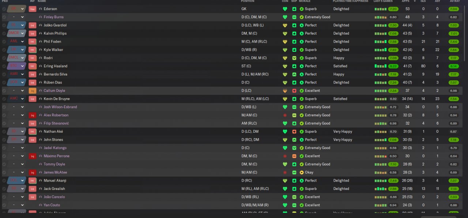Click the player icon next to Yan Couto
This screenshot has height=218, width=468.
click(41, 205)
